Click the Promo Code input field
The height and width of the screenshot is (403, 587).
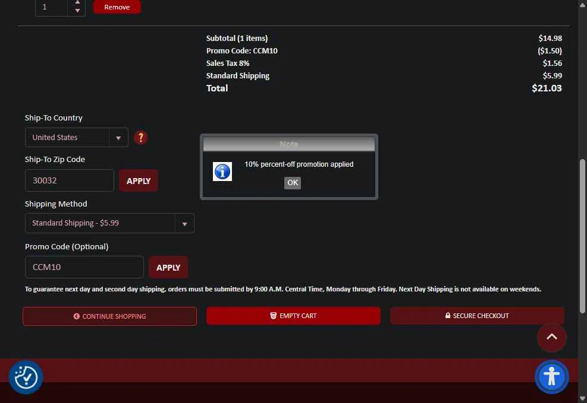[x=84, y=267]
